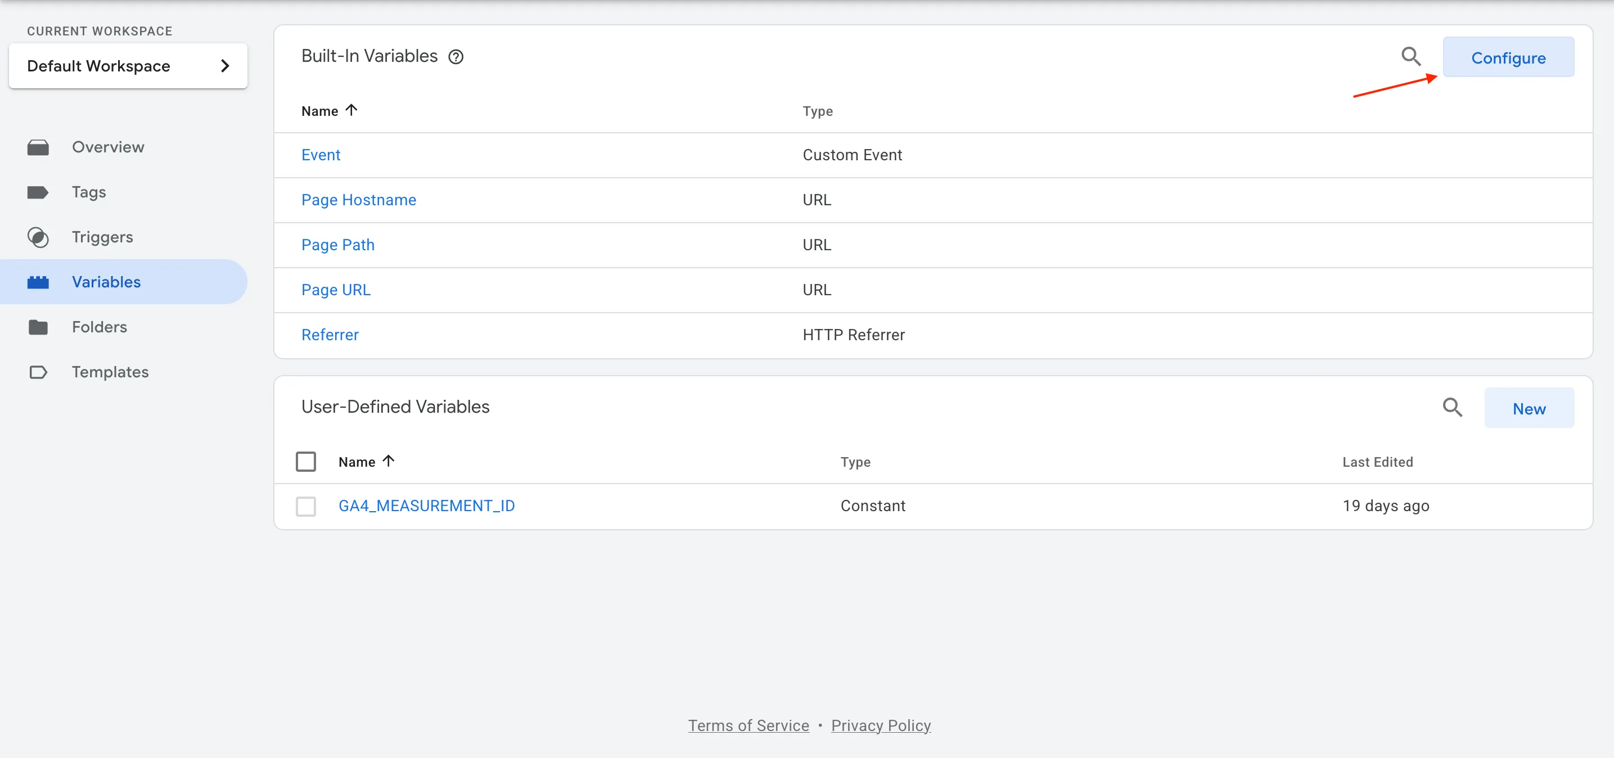The height and width of the screenshot is (758, 1614).
Task: Click the Built-In Variables help icon
Action: point(456,56)
